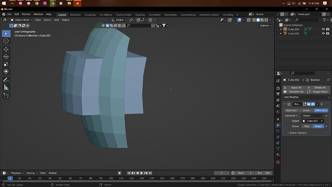The height and width of the screenshot is (187, 332).
Task: Expand Cube.002 in outliner tree
Action: click(x=281, y=34)
